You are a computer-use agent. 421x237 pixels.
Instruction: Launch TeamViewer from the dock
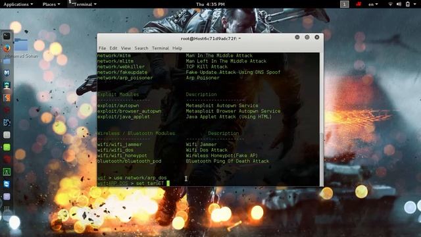click(7, 184)
